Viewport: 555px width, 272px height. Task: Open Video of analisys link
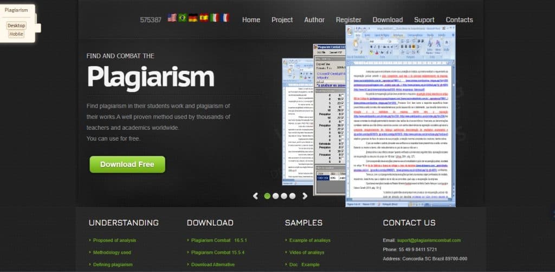tap(307, 253)
